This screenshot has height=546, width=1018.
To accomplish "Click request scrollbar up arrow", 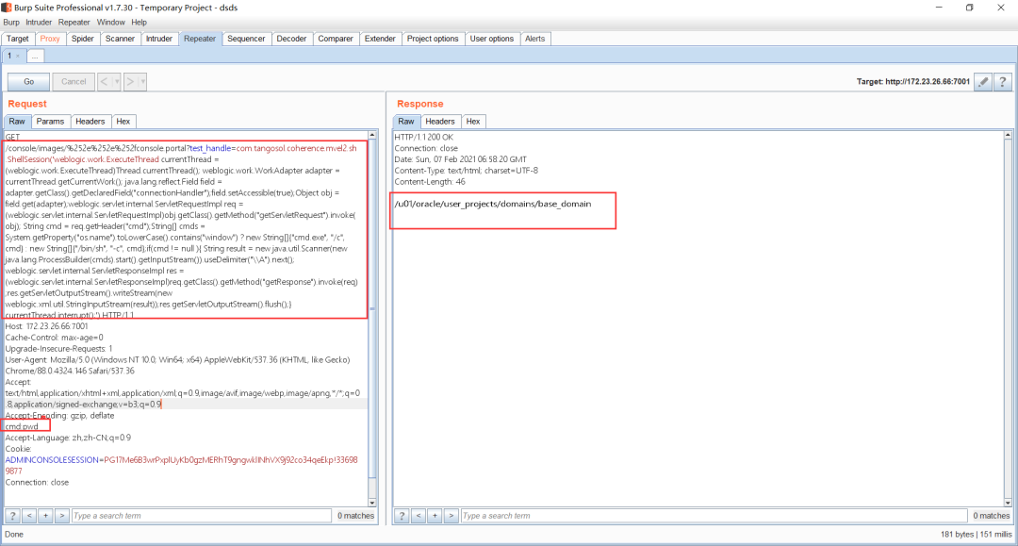I will point(372,135).
